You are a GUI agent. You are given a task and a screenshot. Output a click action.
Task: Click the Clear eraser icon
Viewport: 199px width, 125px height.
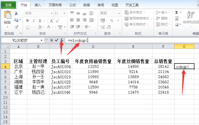pos(177,24)
